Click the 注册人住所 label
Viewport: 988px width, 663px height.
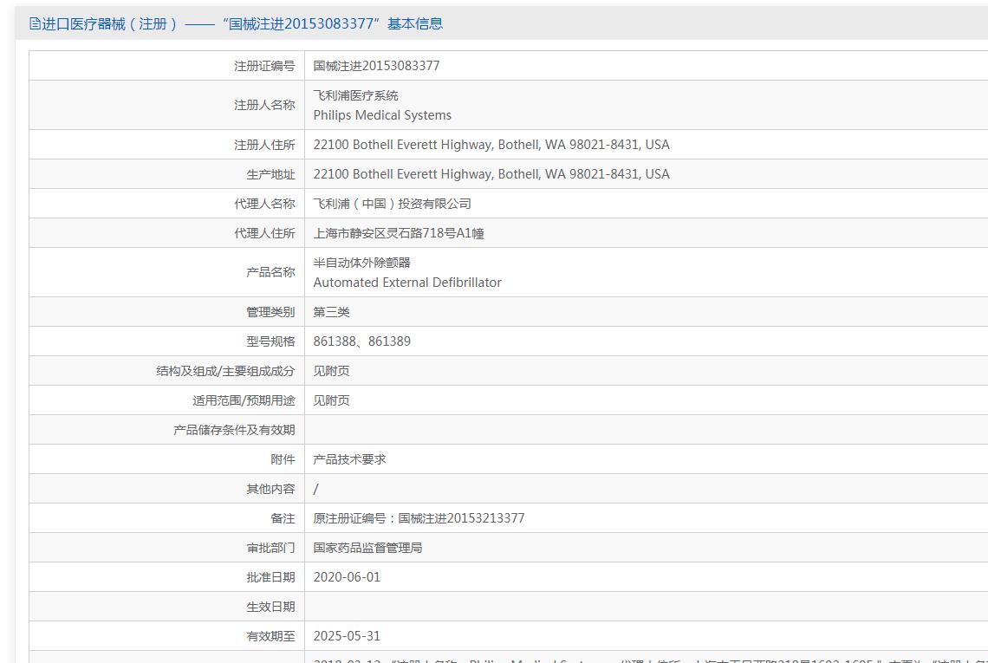[x=264, y=145]
